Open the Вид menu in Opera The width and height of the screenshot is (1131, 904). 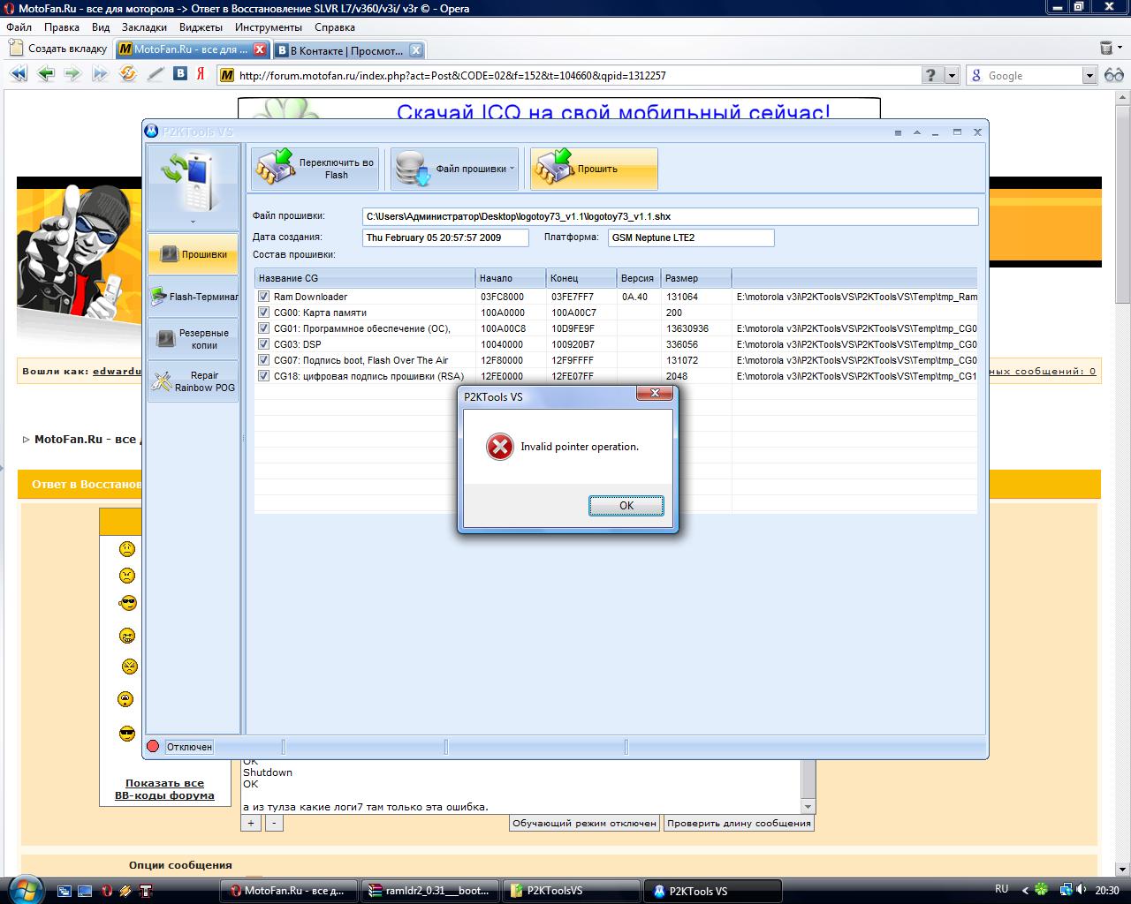tap(101, 27)
